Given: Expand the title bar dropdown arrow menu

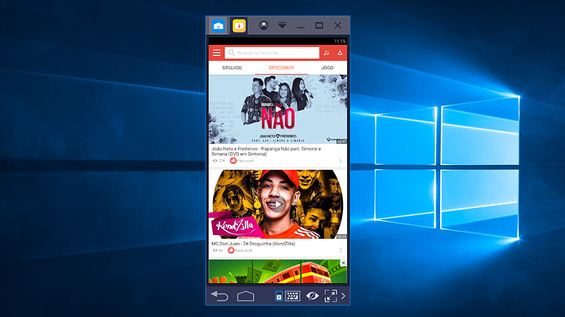Looking at the screenshot, I should coord(282,25).
